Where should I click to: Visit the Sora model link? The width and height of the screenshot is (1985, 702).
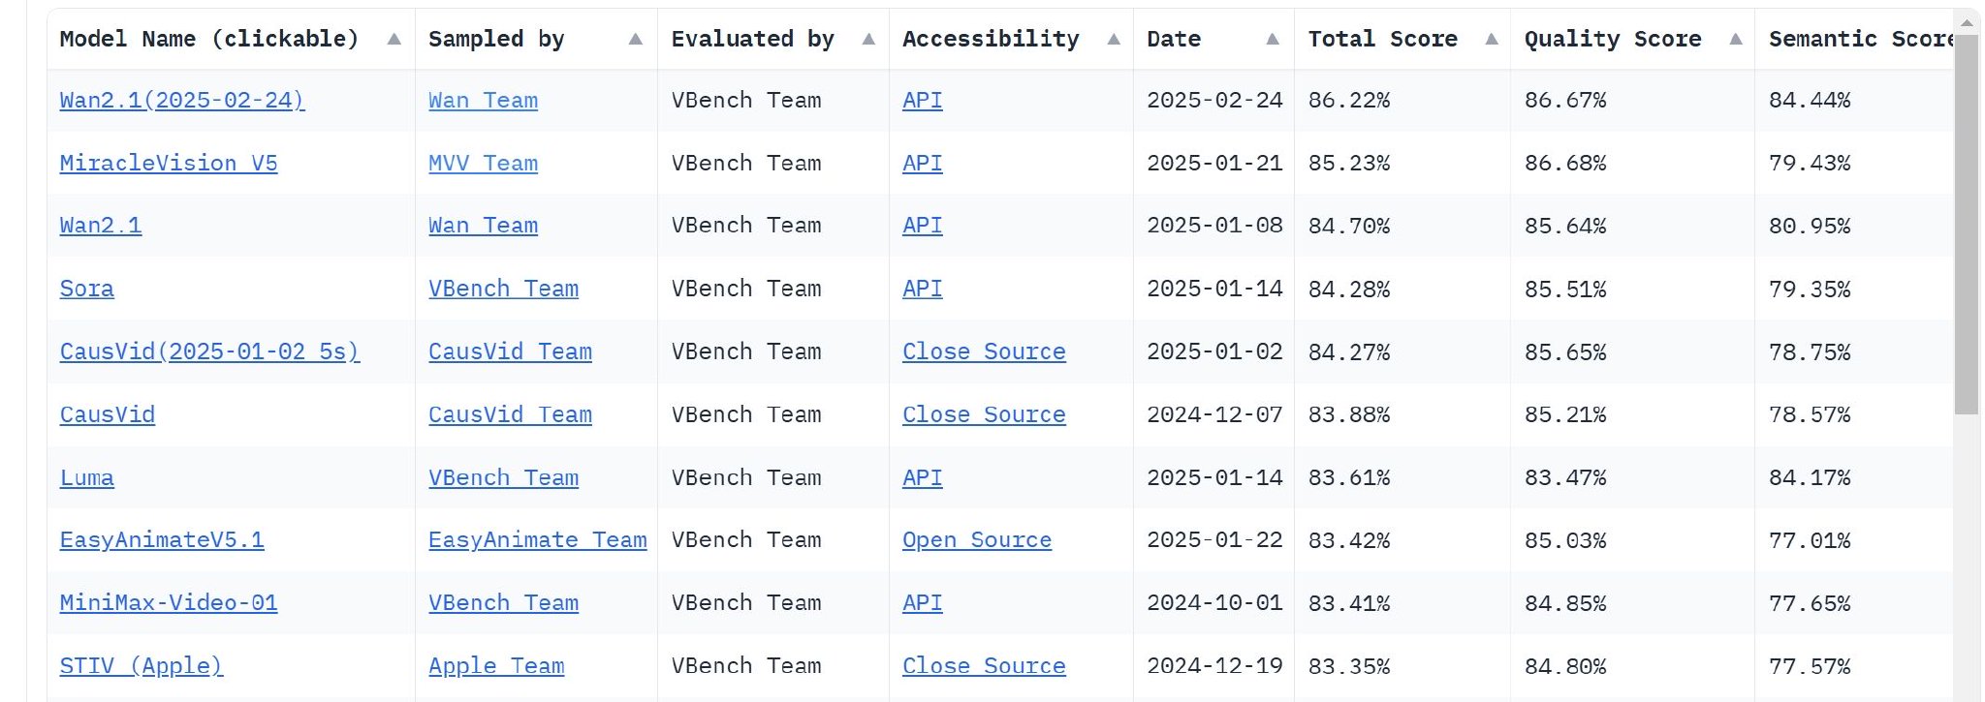tap(87, 289)
